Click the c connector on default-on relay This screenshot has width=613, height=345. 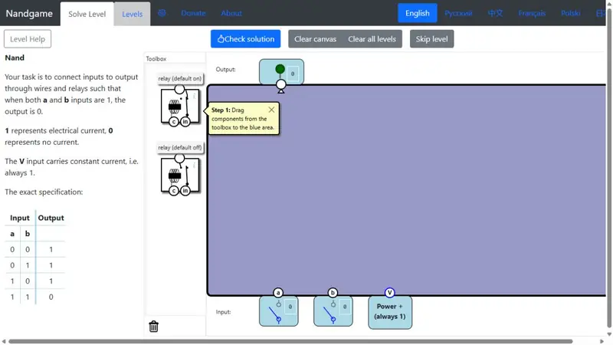[x=174, y=122]
